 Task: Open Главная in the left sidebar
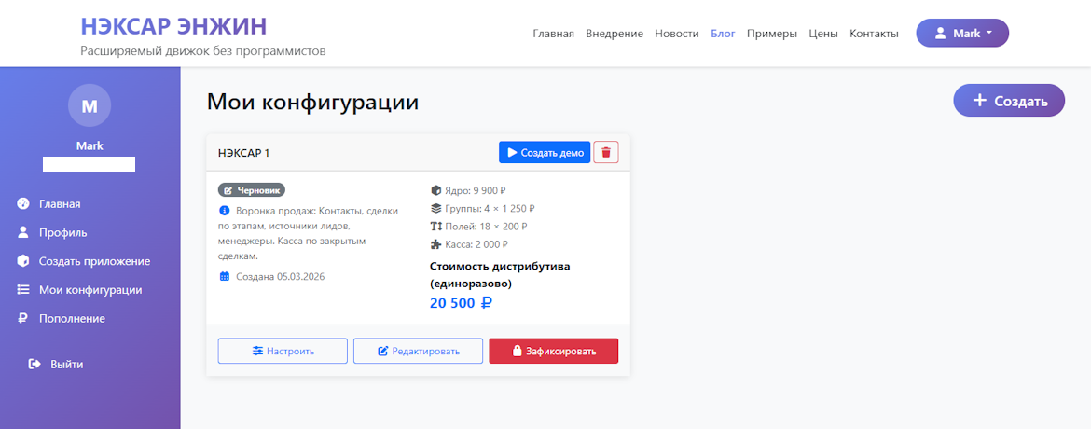click(60, 204)
